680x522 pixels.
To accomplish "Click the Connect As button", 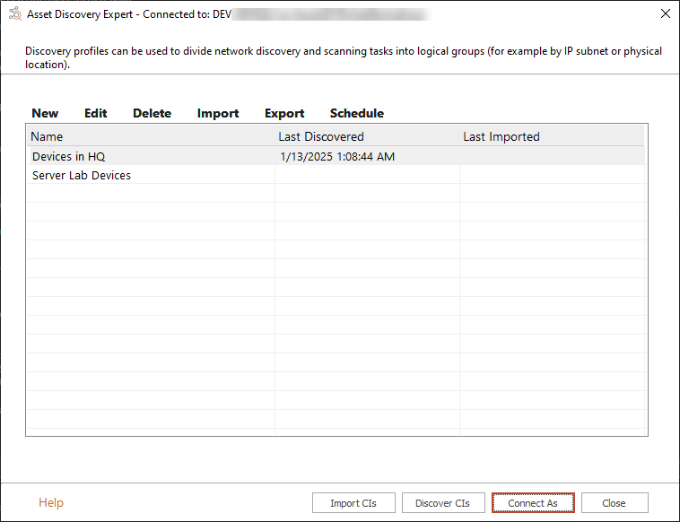I will [533, 503].
